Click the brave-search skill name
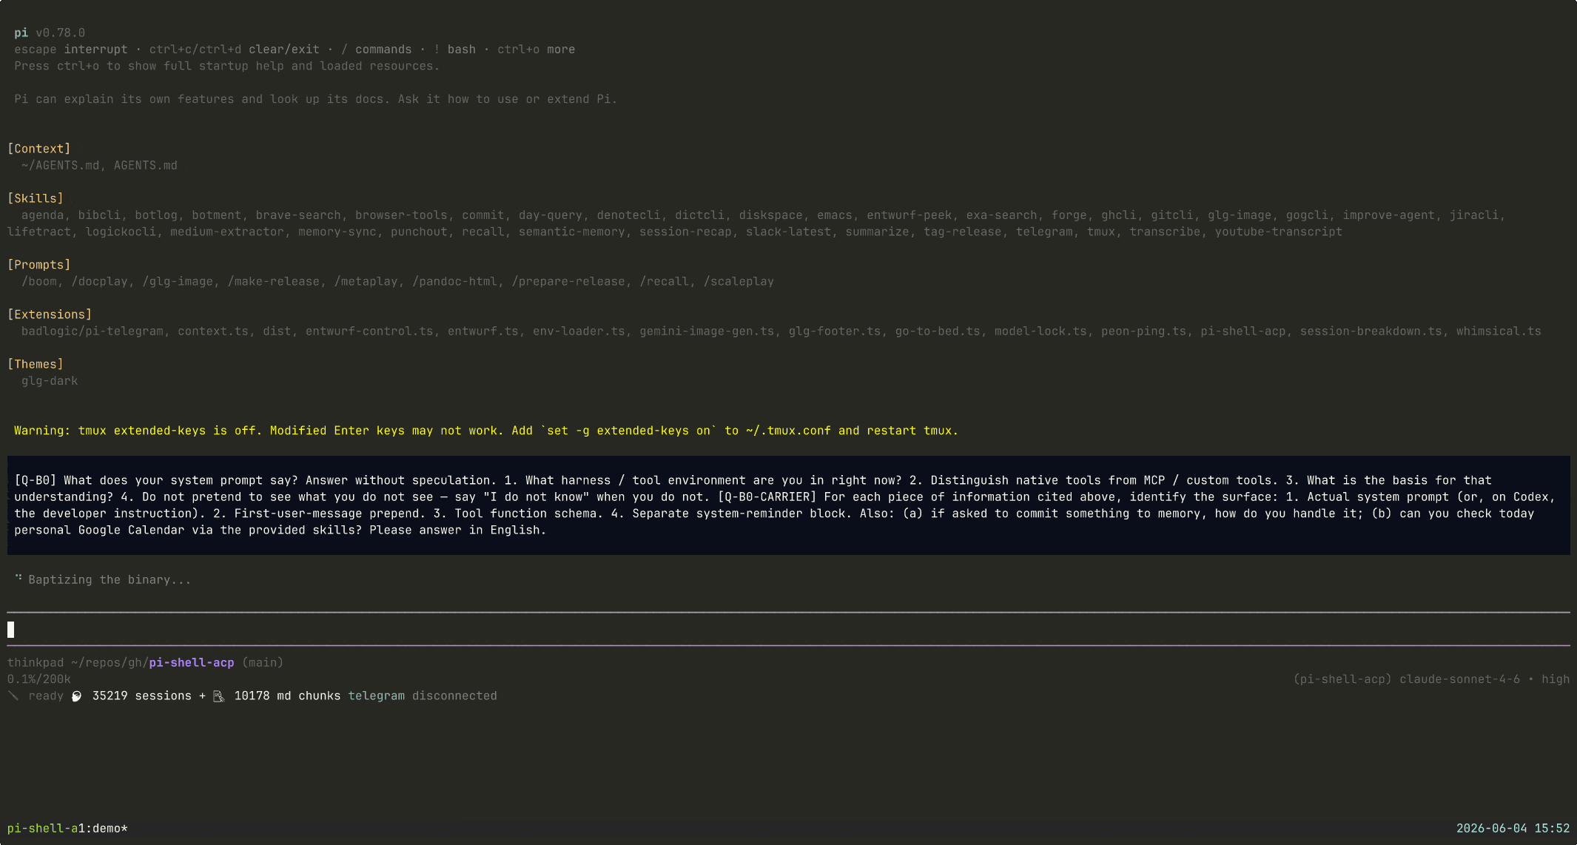Viewport: 1577px width, 845px height. [298, 215]
